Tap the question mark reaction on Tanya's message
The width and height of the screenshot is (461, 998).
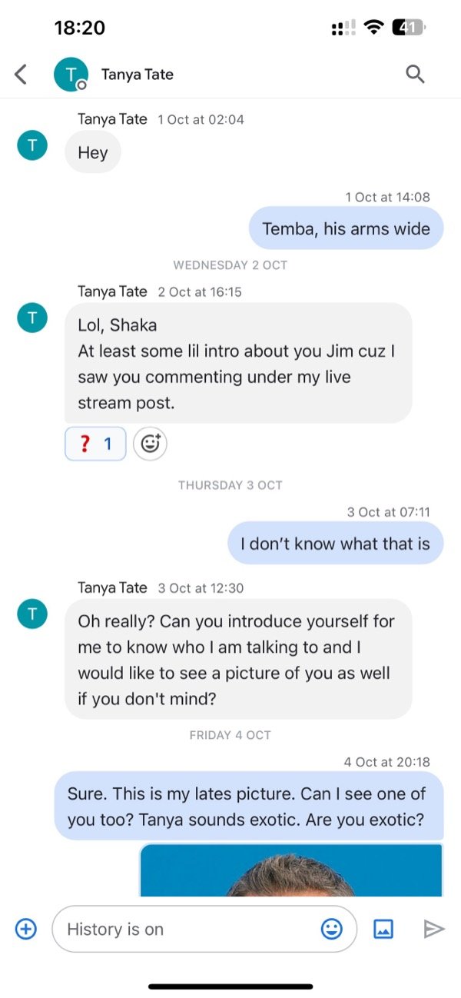point(95,444)
